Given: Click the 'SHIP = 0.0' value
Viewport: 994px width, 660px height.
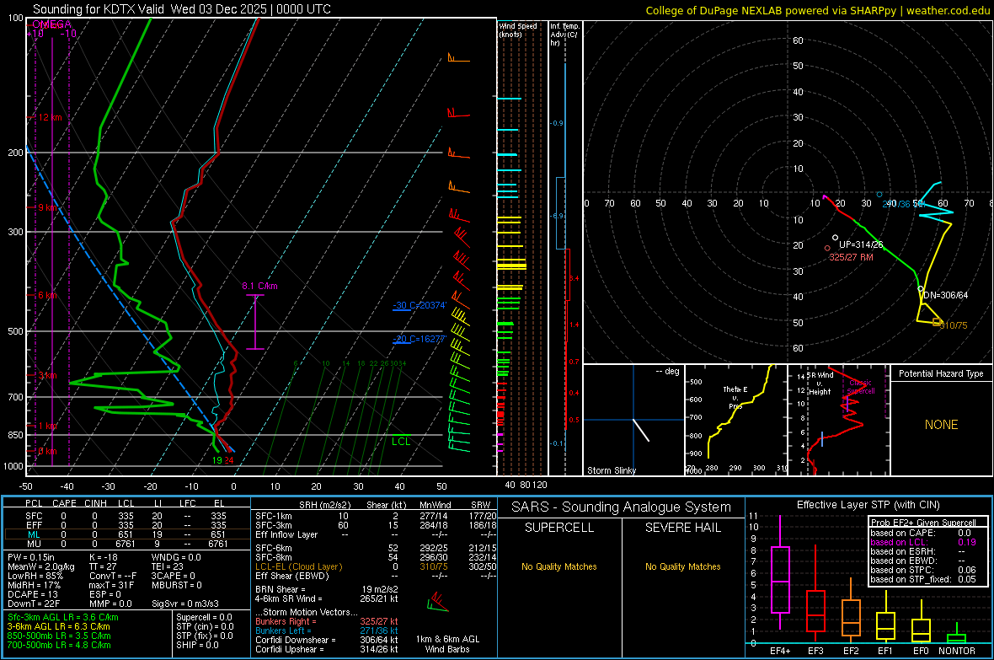Looking at the screenshot, I should (x=197, y=645).
